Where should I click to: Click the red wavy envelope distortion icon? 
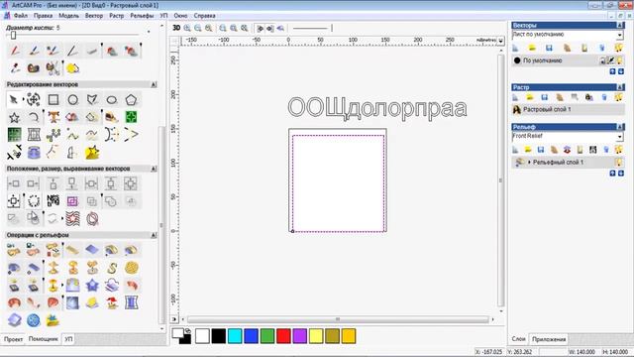72,218
